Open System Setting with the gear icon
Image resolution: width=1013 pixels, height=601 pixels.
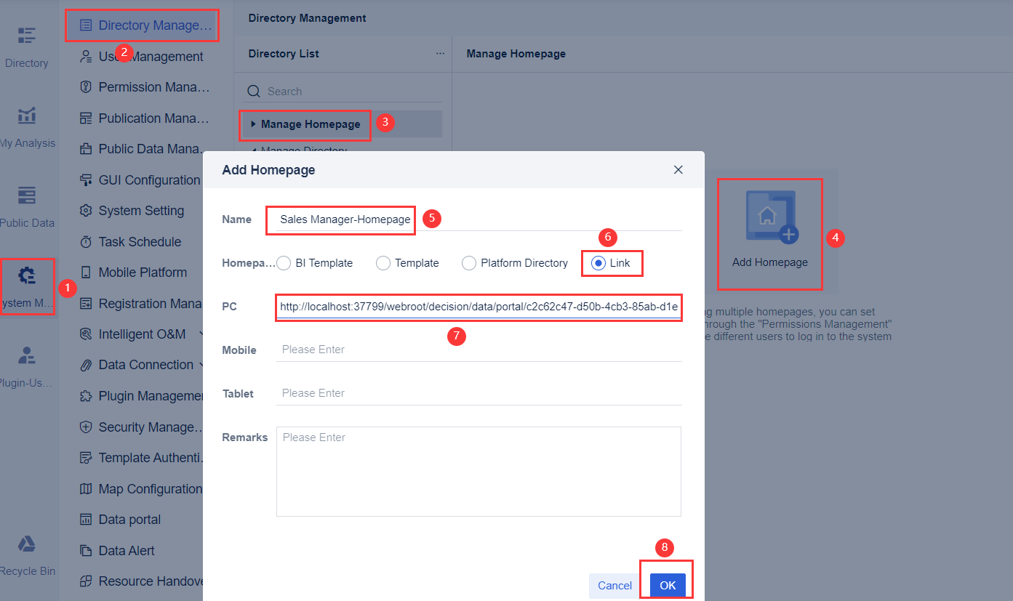point(132,211)
